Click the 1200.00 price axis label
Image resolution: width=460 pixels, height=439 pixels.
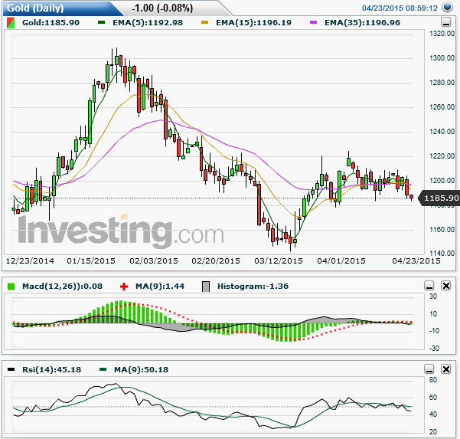click(x=442, y=181)
